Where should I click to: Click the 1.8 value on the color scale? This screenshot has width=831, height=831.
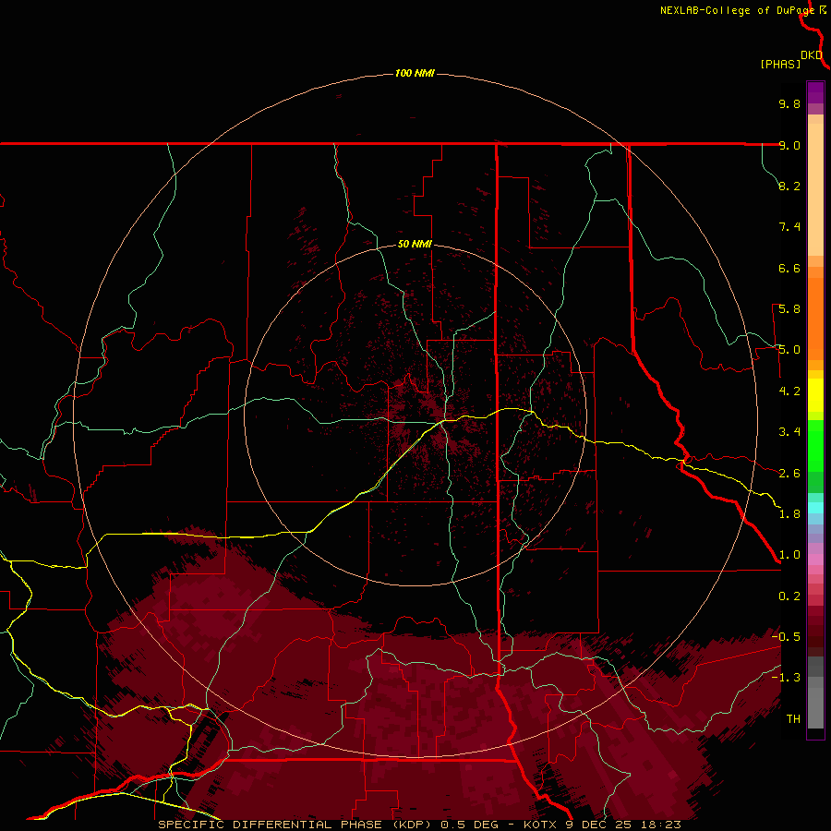(789, 514)
